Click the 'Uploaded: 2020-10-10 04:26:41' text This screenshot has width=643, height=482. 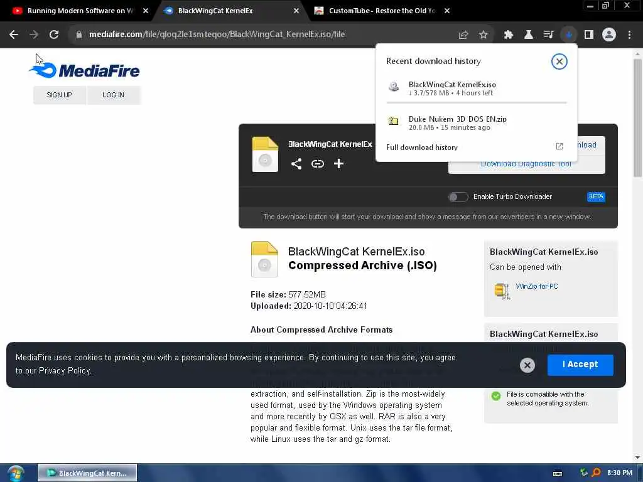pyautogui.click(x=309, y=306)
